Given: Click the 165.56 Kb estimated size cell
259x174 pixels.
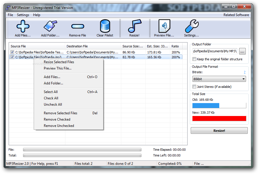Looking at the screenshot, I should 154,57.
